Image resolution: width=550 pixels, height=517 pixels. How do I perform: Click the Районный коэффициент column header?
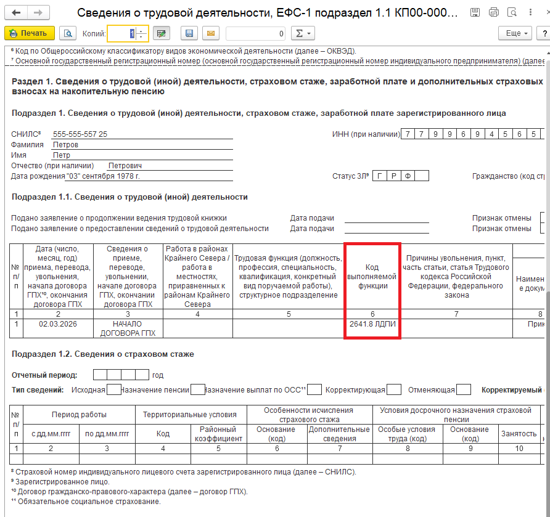tap(218, 434)
